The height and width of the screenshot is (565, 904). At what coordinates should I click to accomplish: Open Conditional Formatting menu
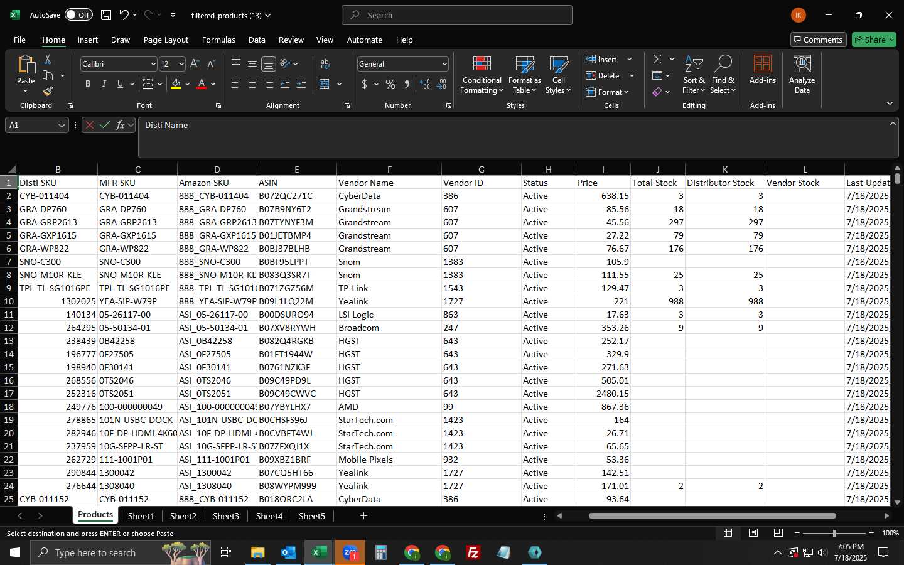point(482,75)
